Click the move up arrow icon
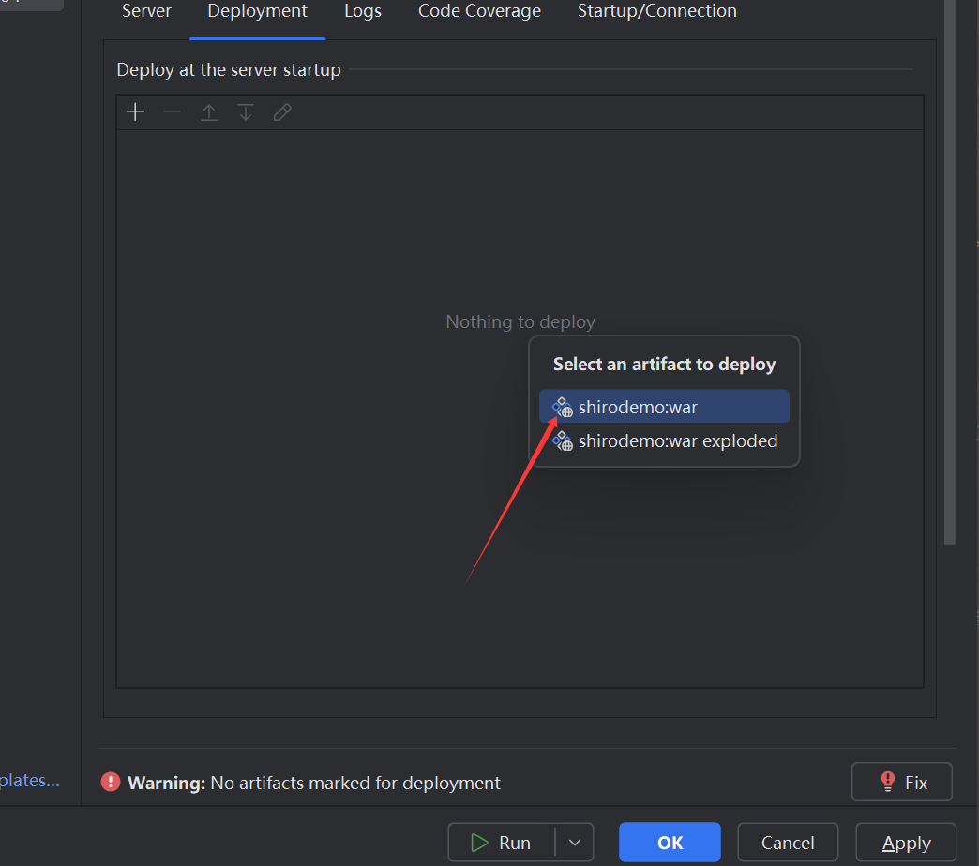This screenshot has width=979, height=866. point(208,112)
